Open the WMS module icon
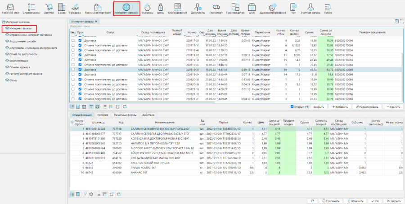 tap(252, 7)
